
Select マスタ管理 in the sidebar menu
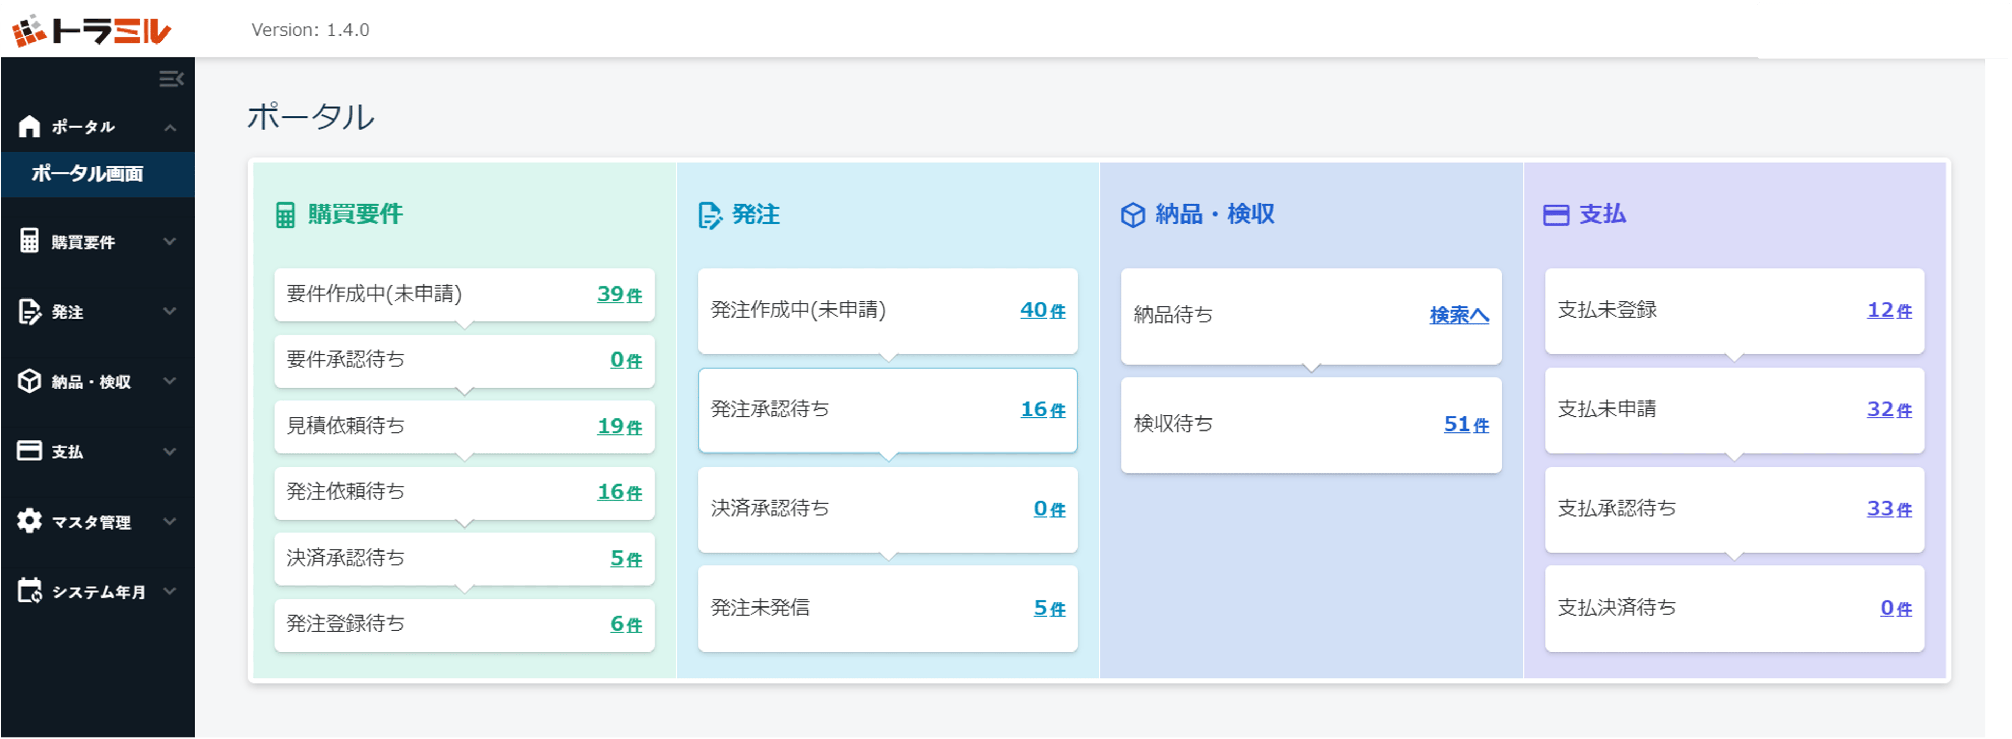pyautogui.click(x=91, y=522)
